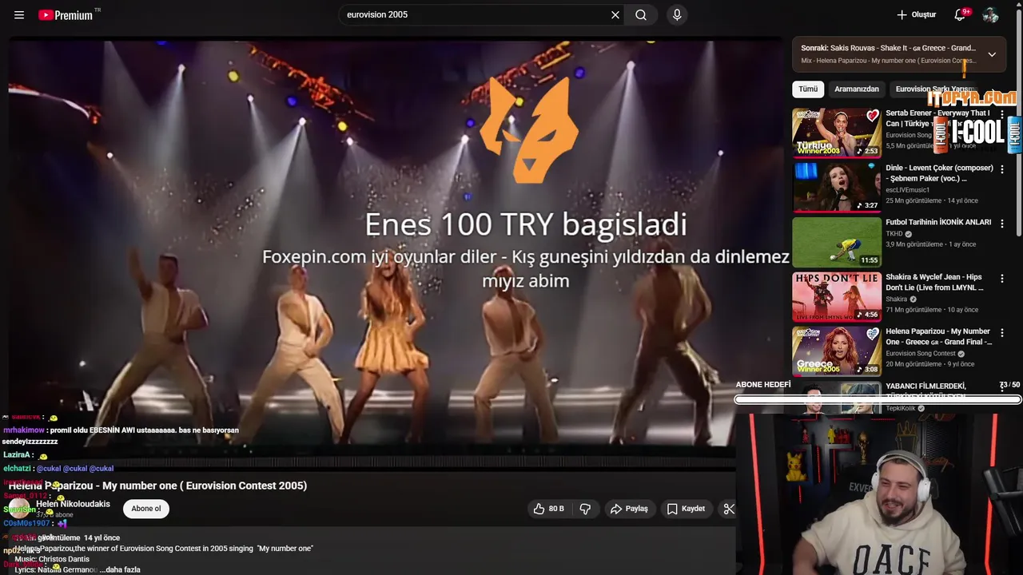Open Helen Nikoloudakis channel name

point(73,504)
